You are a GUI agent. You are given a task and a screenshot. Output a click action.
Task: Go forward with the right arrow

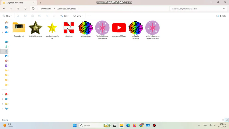(11, 9)
